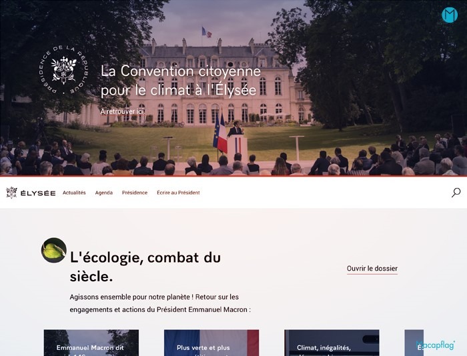Viewport: 467px width, 356px height.
Task: Open the "Climat, inégalités," article card
Action: [x=332, y=343]
